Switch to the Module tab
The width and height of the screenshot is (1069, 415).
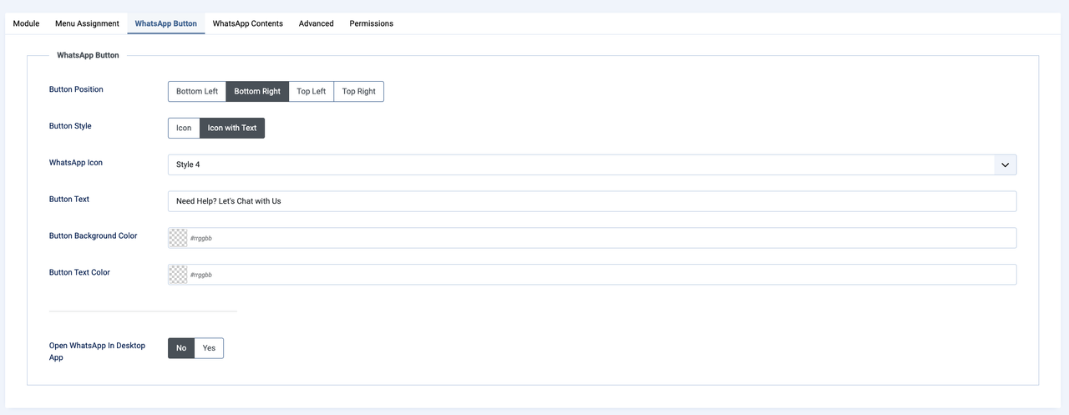[26, 23]
